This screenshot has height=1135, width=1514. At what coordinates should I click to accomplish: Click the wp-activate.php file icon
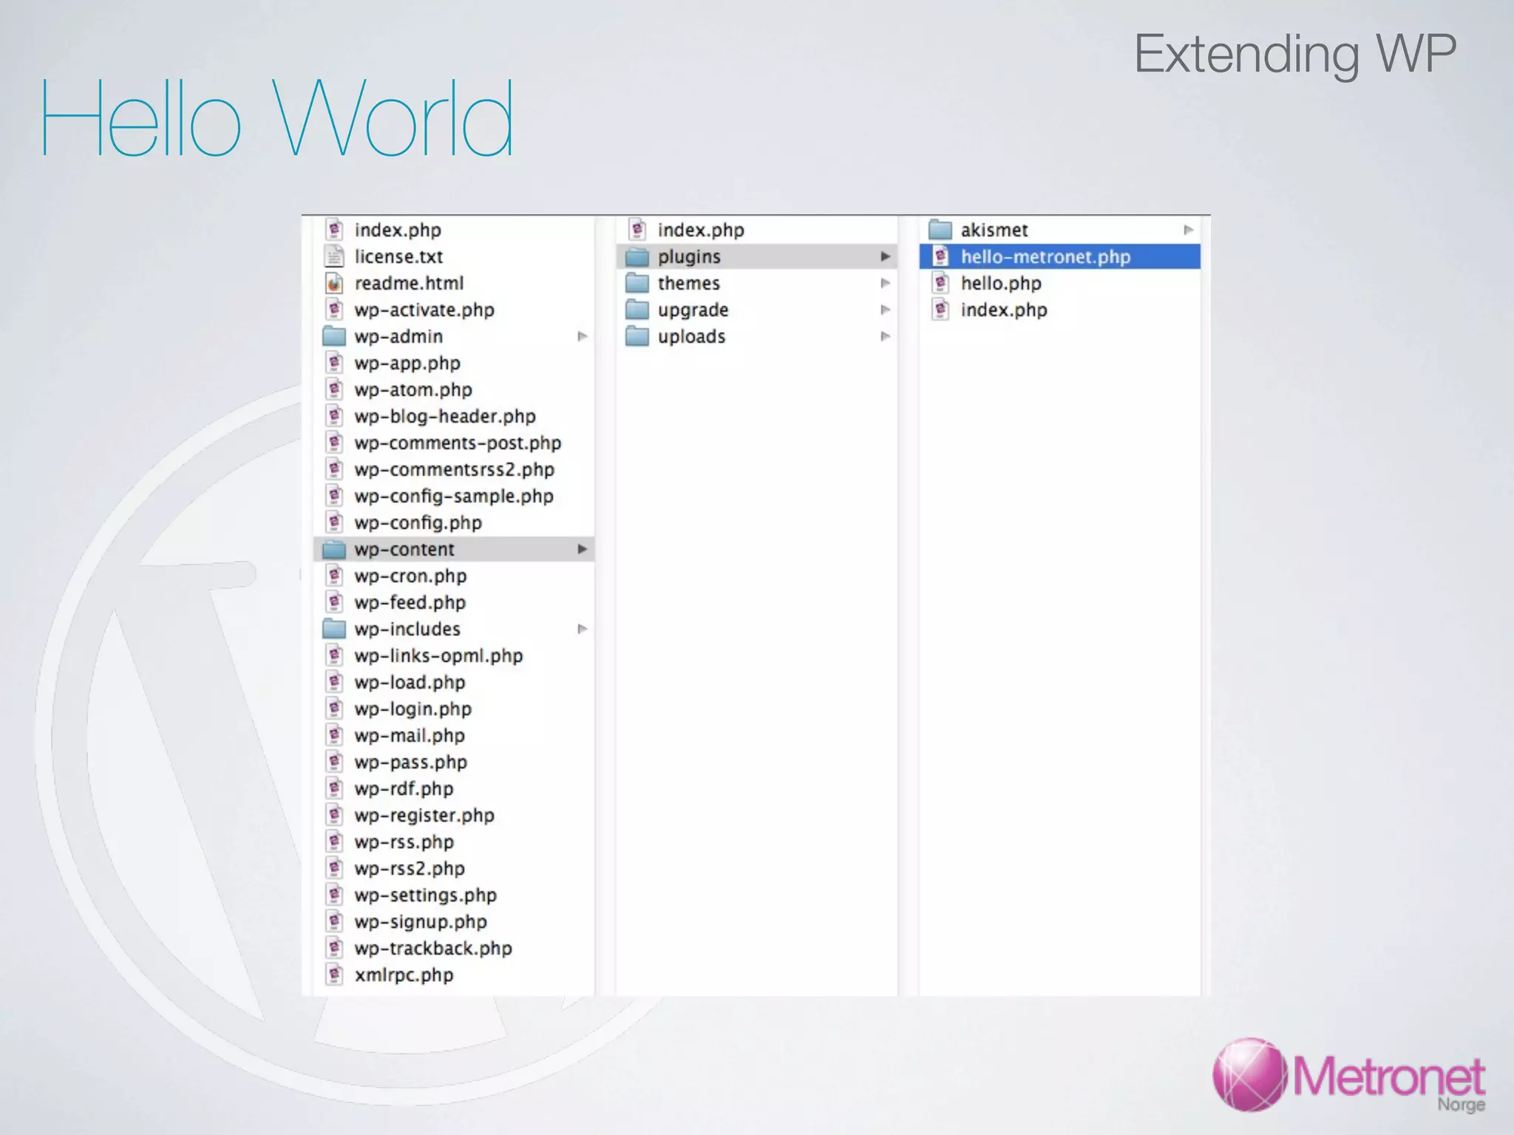click(x=334, y=310)
